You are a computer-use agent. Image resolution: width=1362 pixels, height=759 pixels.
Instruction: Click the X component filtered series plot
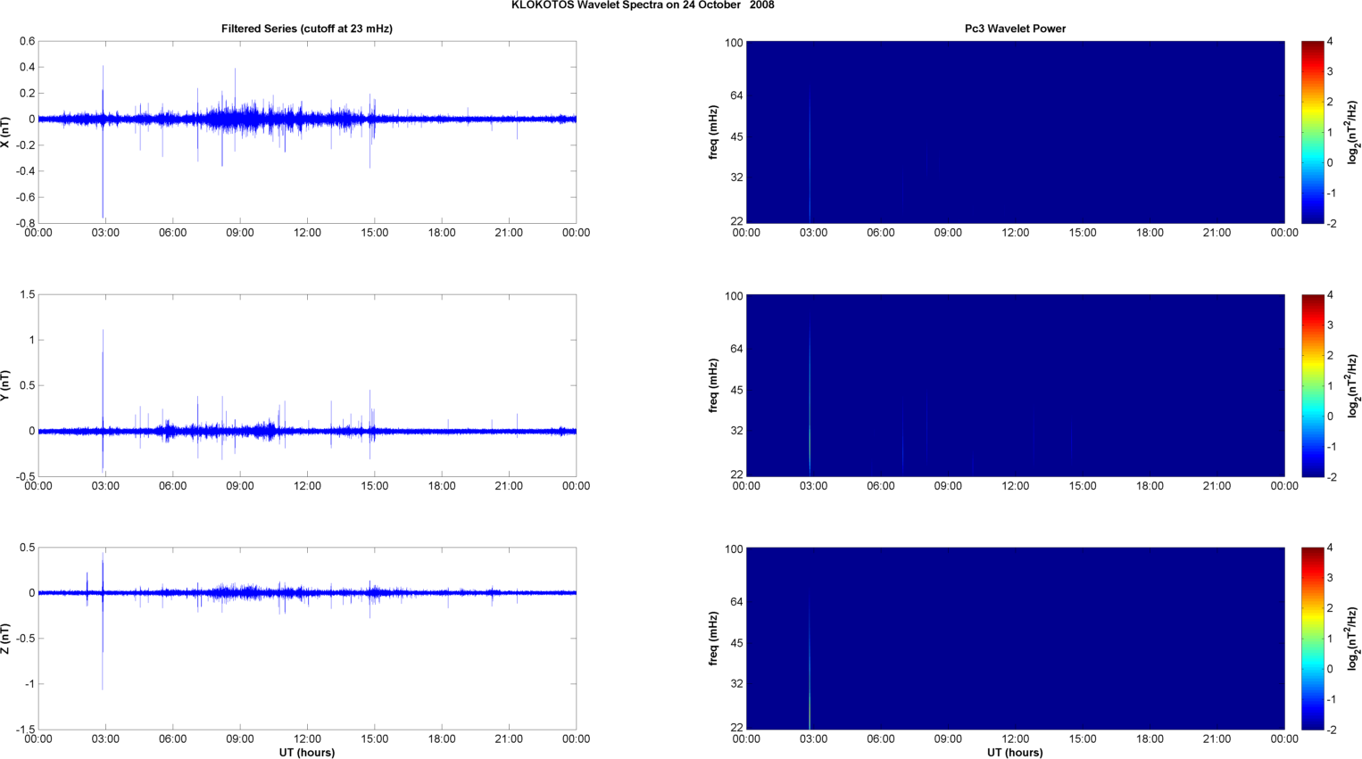[307, 132]
